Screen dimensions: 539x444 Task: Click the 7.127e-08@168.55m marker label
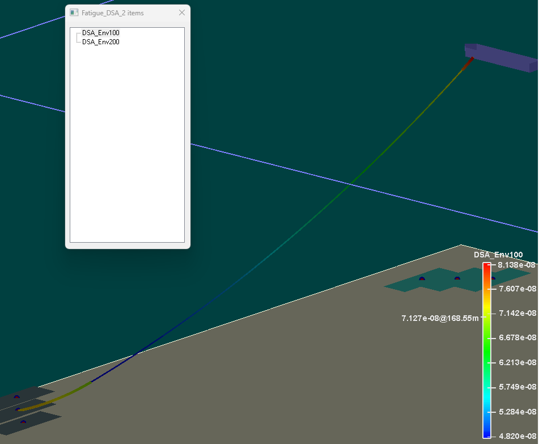click(x=439, y=318)
